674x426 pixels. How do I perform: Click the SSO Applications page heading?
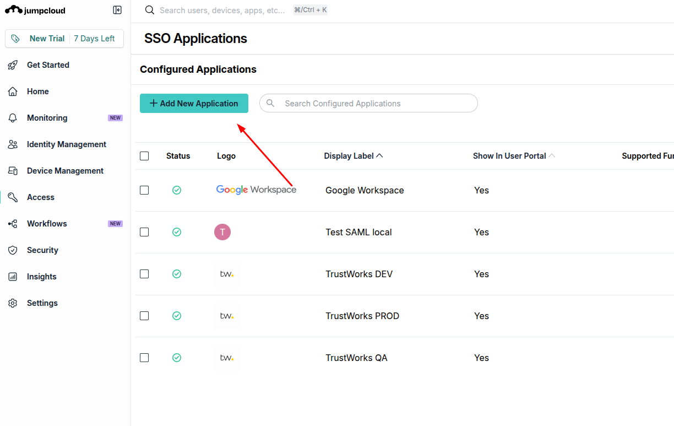pyautogui.click(x=195, y=39)
